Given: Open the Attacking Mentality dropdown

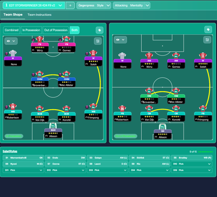Looking at the screenshot, I should pyautogui.click(x=132, y=5).
